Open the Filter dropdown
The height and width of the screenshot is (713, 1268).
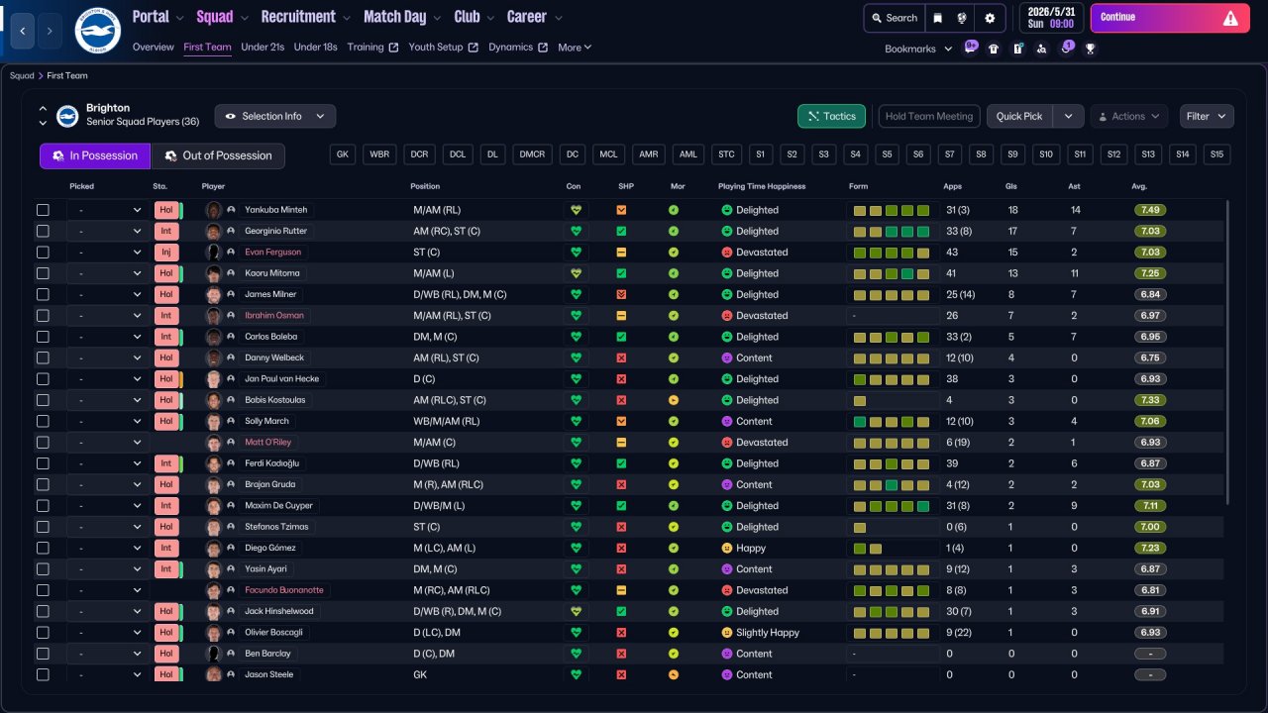coord(1206,116)
